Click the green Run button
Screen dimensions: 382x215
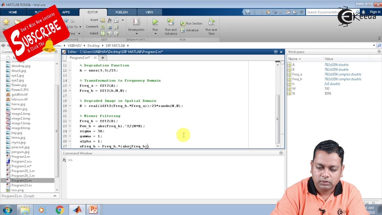coord(155,22)
